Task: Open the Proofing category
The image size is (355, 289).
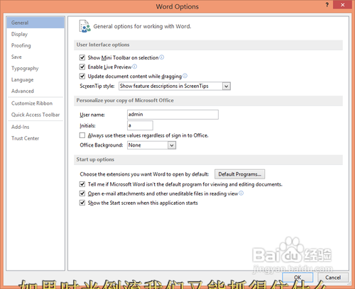Action: click(35, 45)
